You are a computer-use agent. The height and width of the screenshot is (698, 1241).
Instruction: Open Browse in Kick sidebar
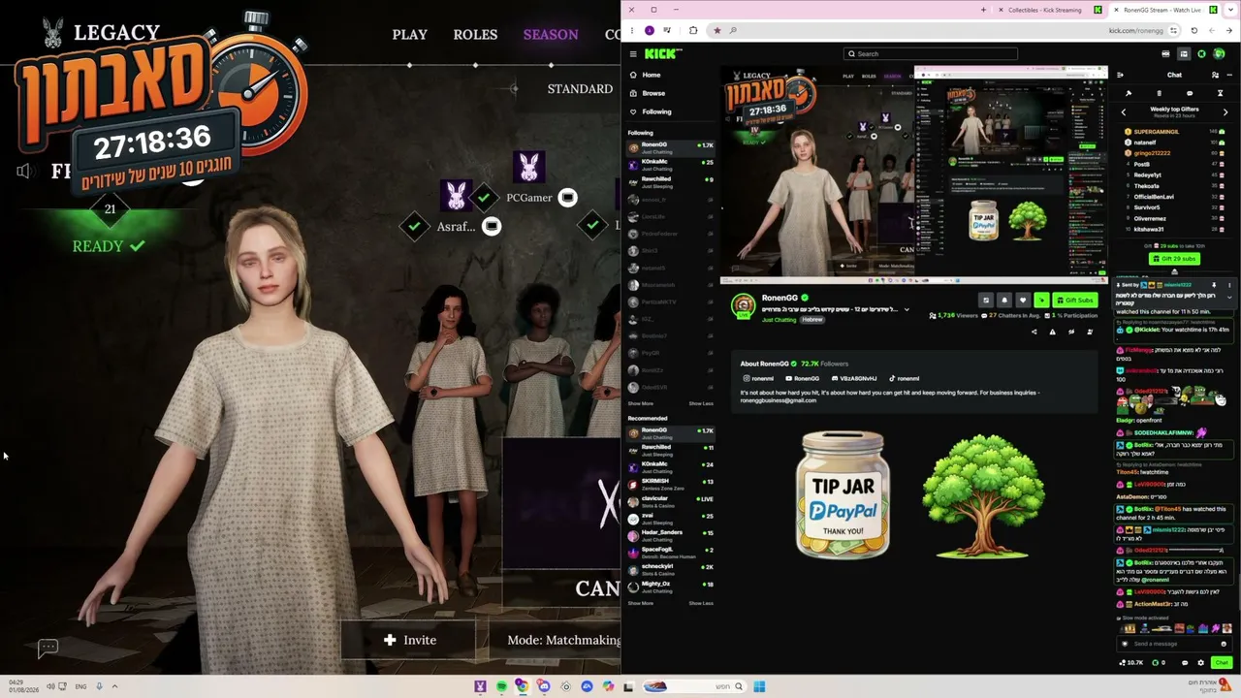pyautogui.click(x=653, y=93)
